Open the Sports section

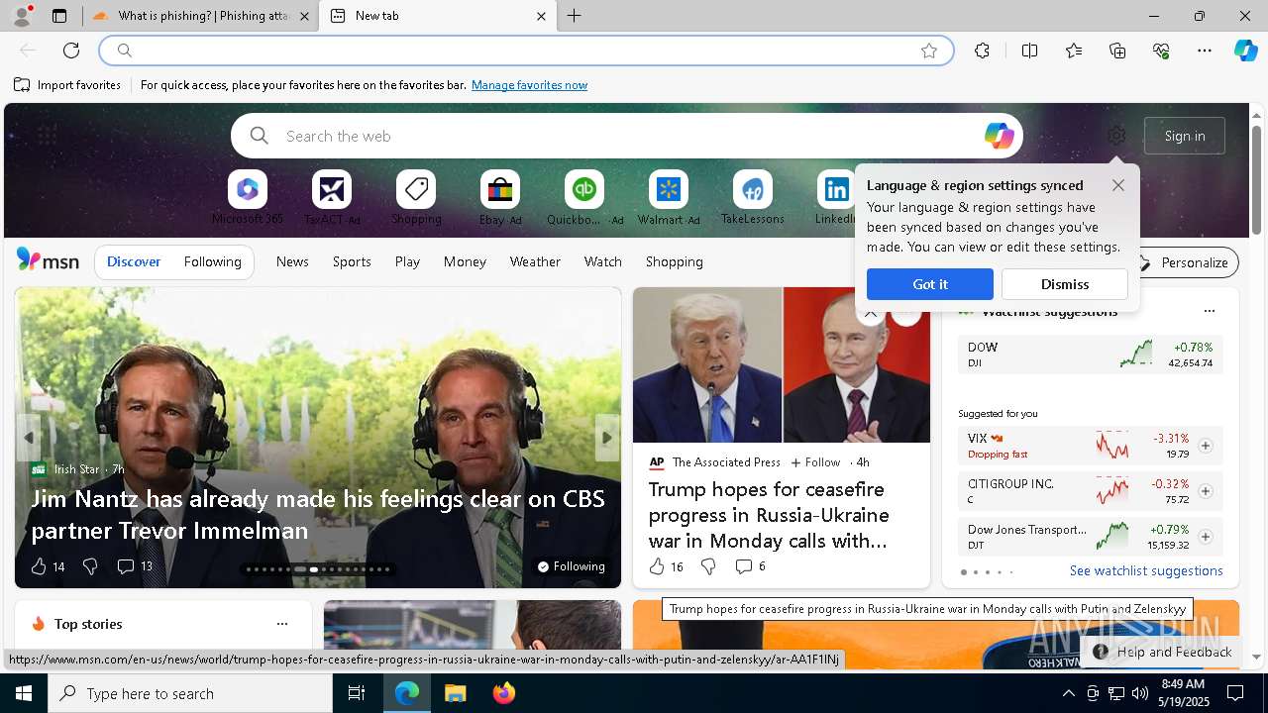tap(352, 261)
